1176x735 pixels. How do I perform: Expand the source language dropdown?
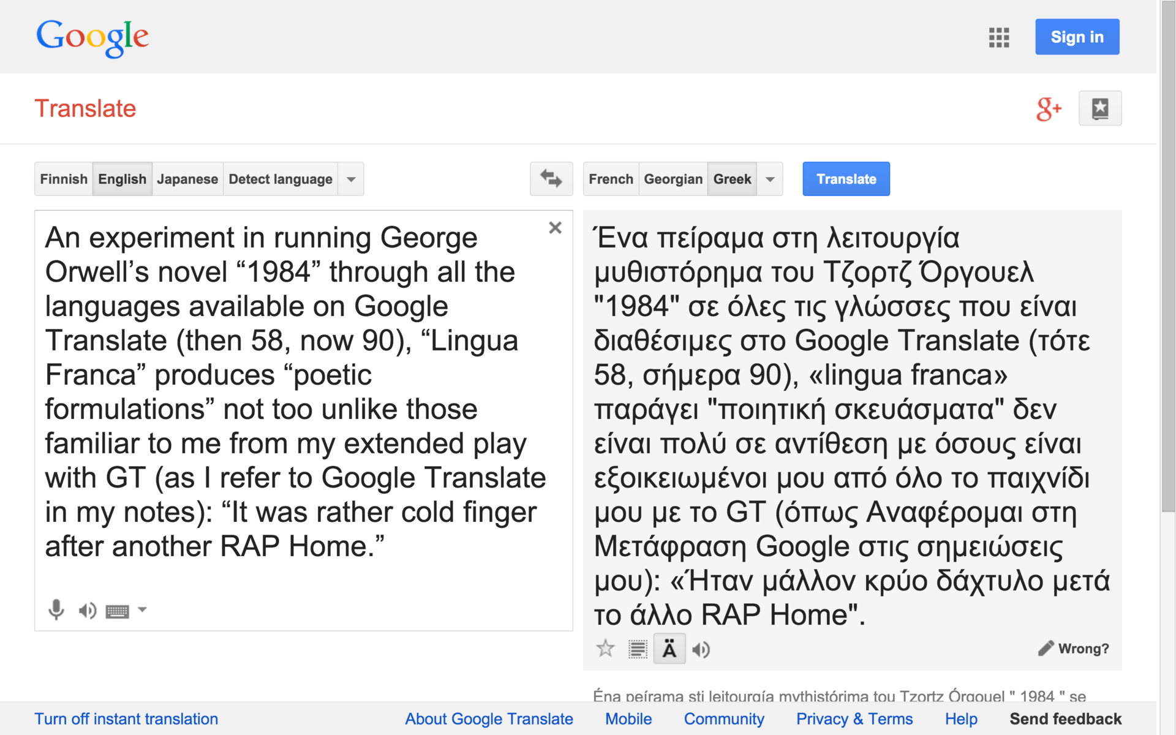pyautogui.click(x=351, y=179)
